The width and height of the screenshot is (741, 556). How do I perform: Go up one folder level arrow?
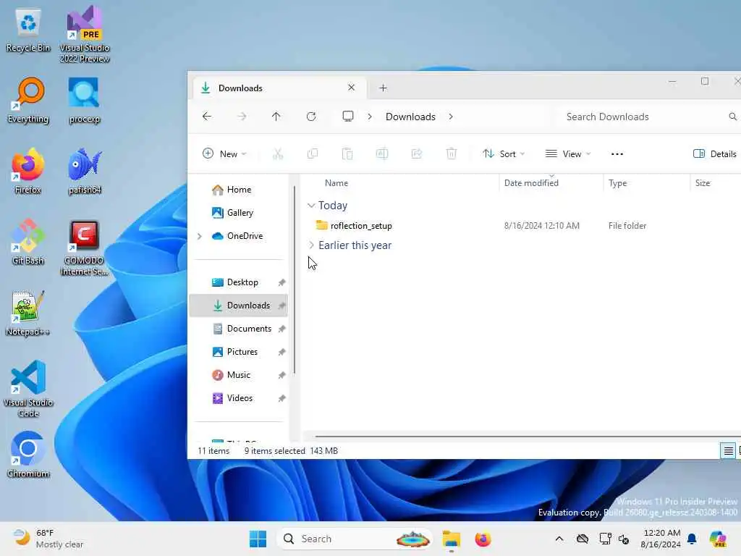276,117
